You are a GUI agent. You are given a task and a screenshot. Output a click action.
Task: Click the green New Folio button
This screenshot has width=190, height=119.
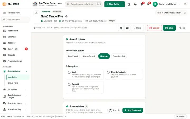click(113, 4)
